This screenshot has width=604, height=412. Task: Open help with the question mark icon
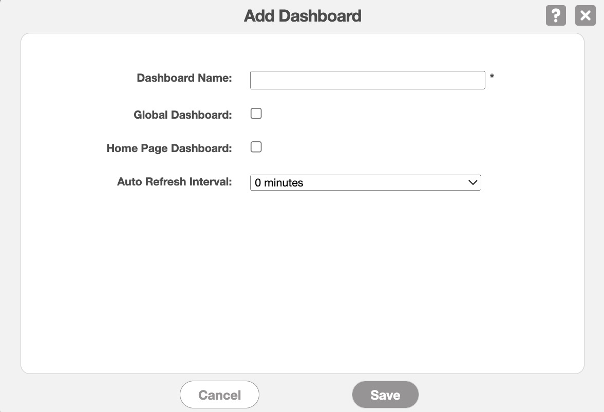(555, 16)
